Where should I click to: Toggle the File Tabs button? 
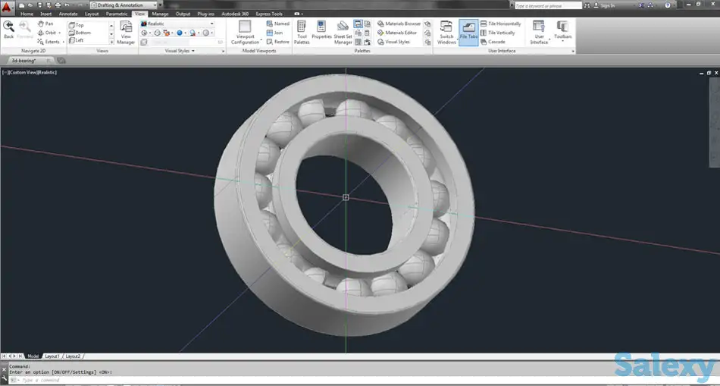(x=468, y=33)
